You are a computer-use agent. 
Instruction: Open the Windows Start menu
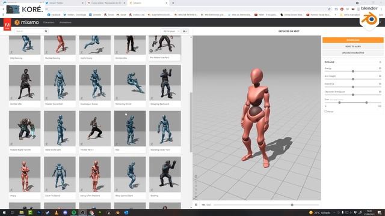(x=4, y=212)
